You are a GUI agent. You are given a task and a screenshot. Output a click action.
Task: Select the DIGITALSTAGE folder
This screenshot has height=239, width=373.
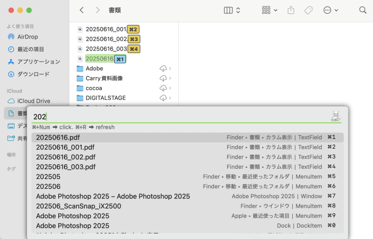(x=106, y=98)
